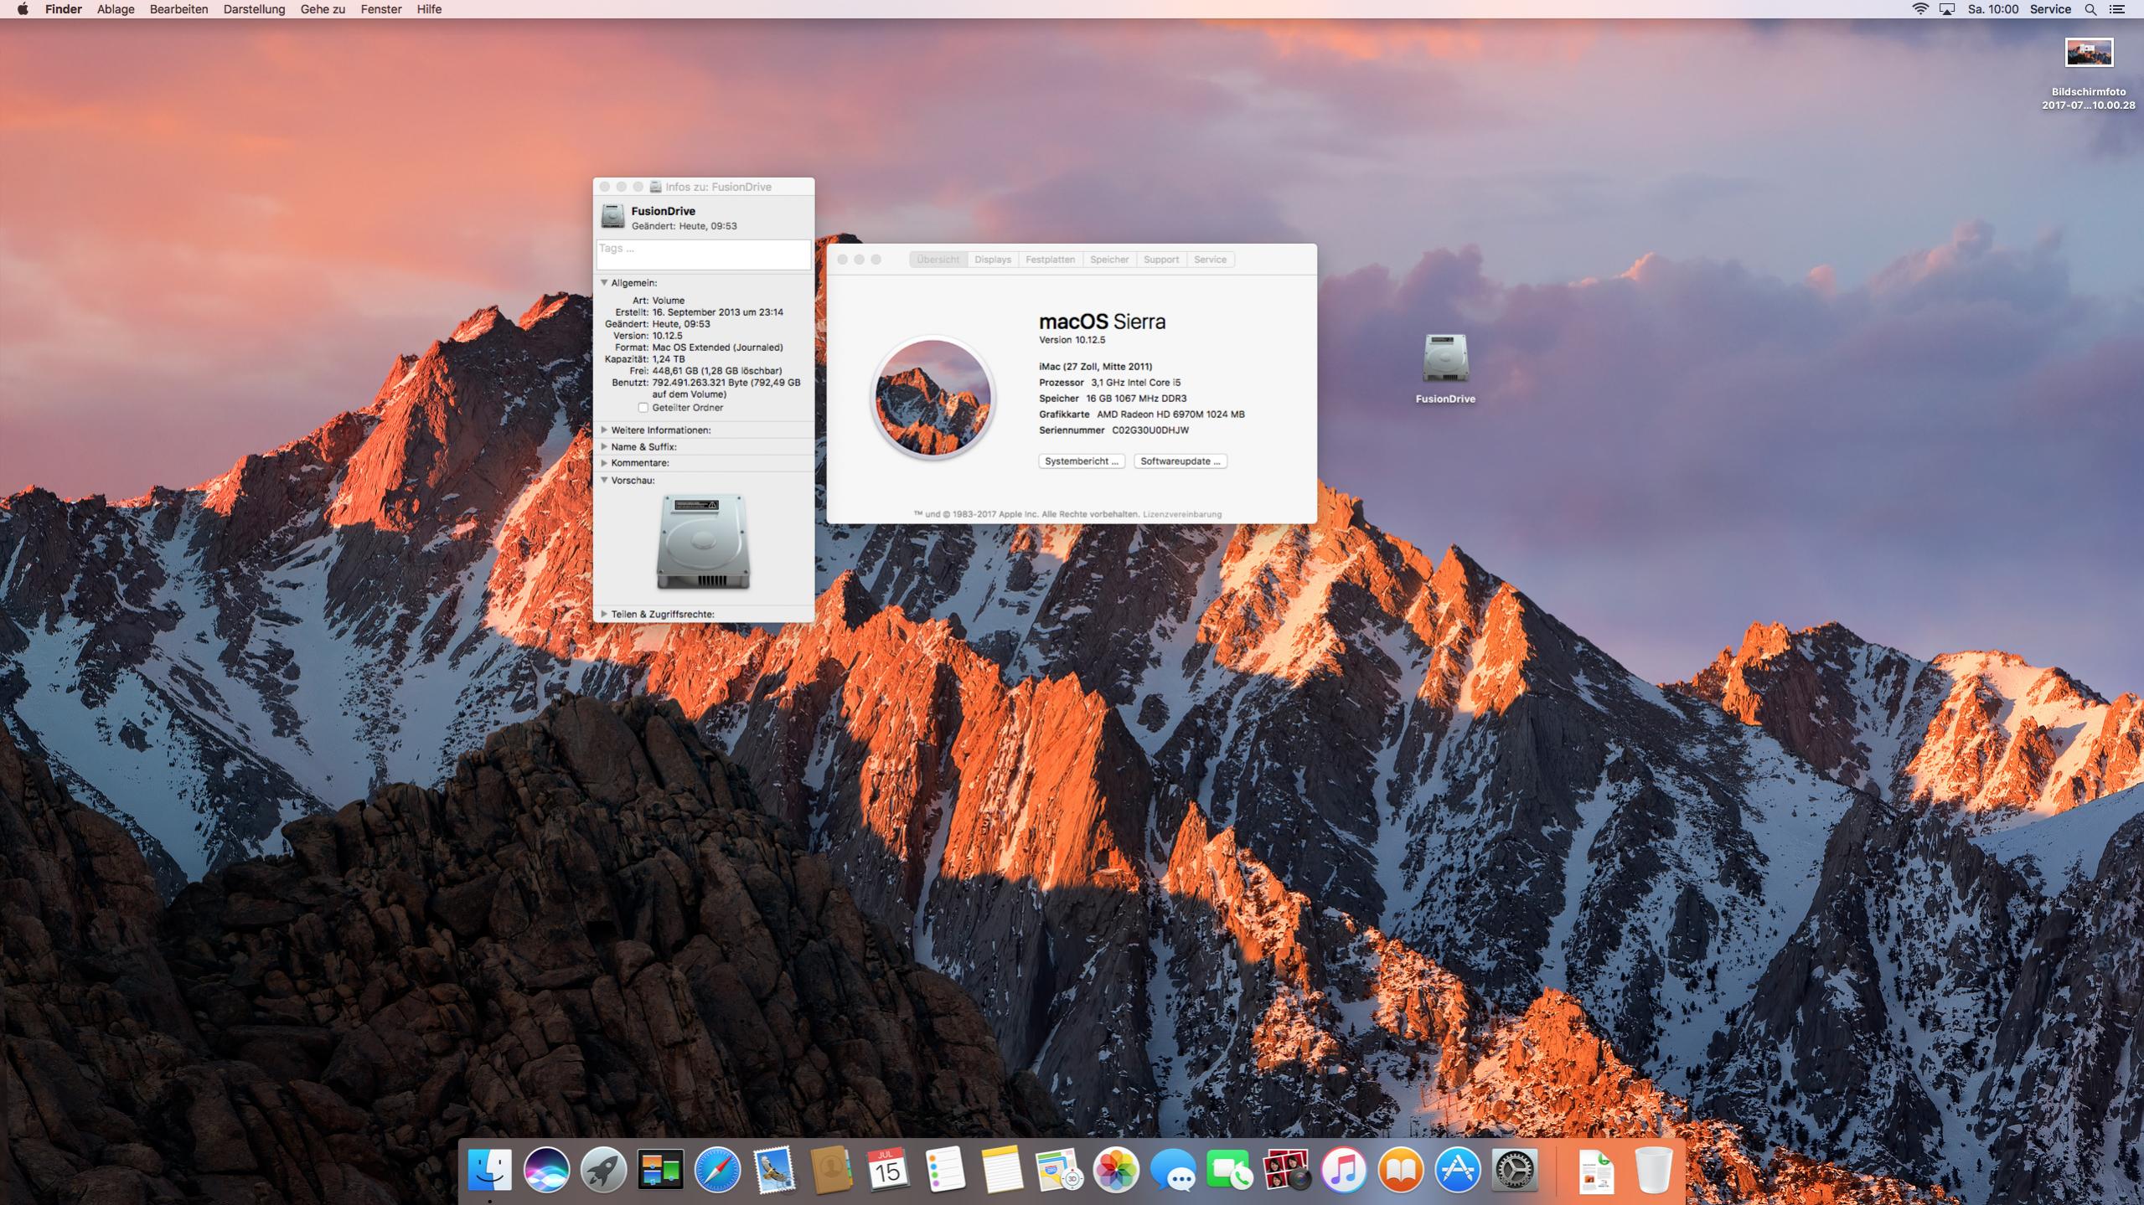Open the Ablage menu
2144x1205 pixels.
coord(116,9)
